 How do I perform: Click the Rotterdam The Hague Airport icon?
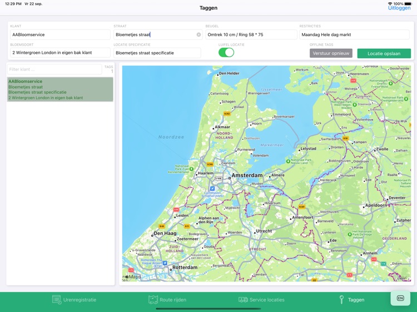tap(165, 263)
